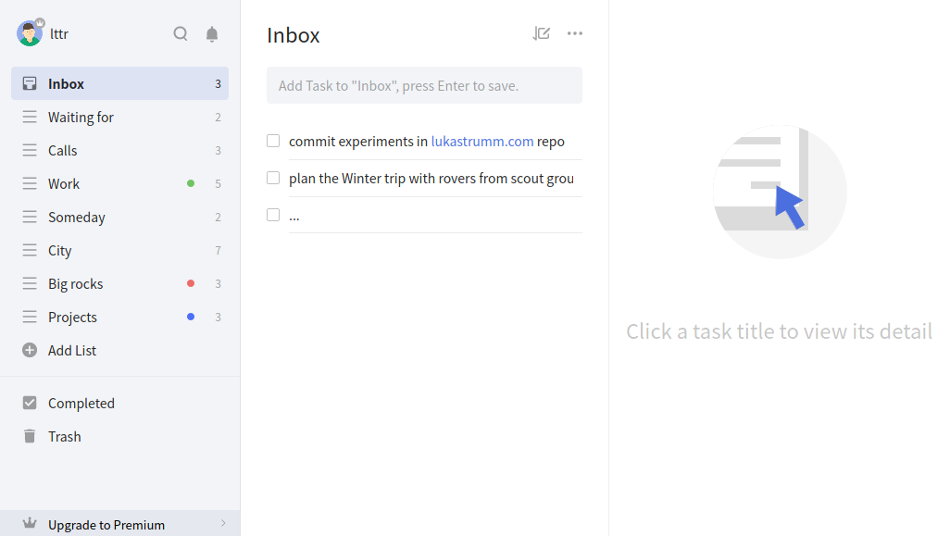This screenshot has height=536, width=950.
Task: Click the green dot next to Work
Action: 191,183
